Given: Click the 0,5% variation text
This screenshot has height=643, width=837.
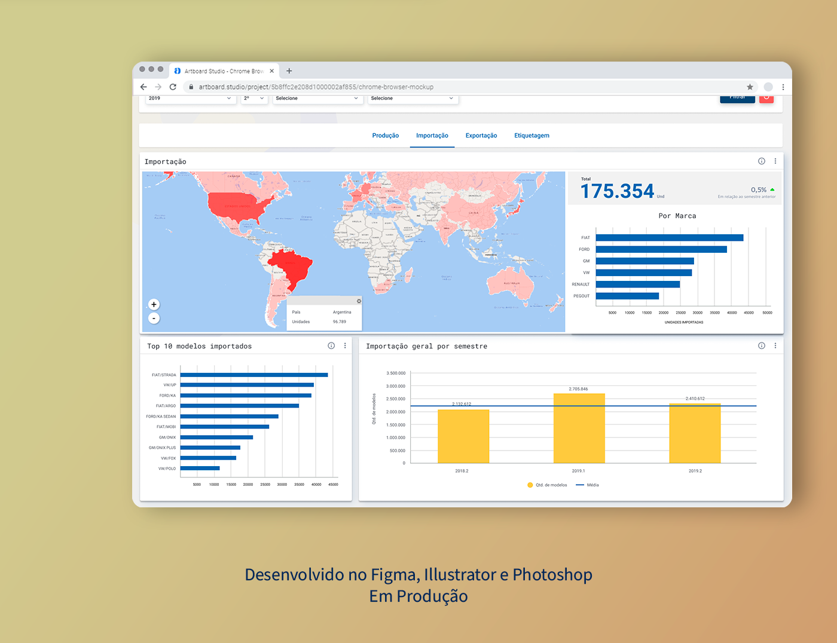Looking at the screenshot, I should coord(759,190).
